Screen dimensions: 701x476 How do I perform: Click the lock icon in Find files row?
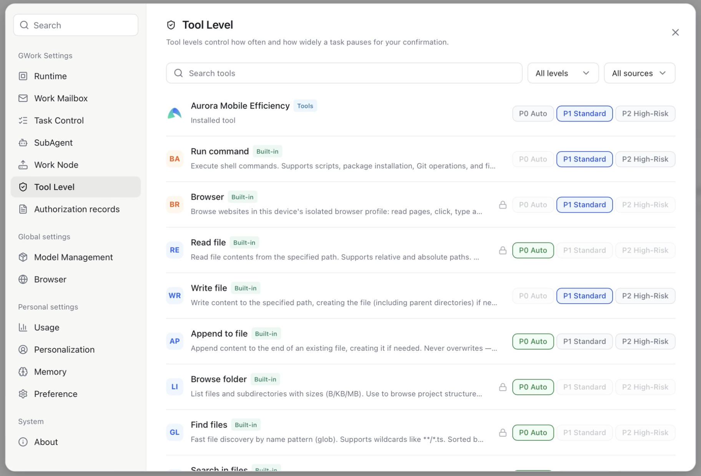click(503, 433)
